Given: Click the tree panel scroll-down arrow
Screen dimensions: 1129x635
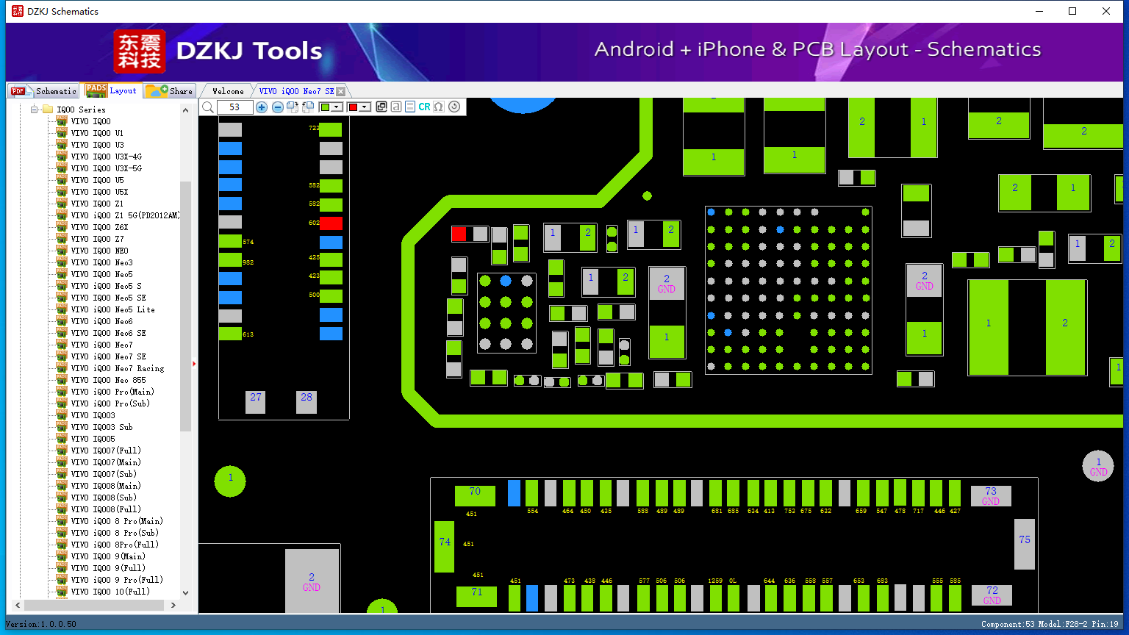Looking at the screenshot, I should pyautogui.click(x=185, y=593).
